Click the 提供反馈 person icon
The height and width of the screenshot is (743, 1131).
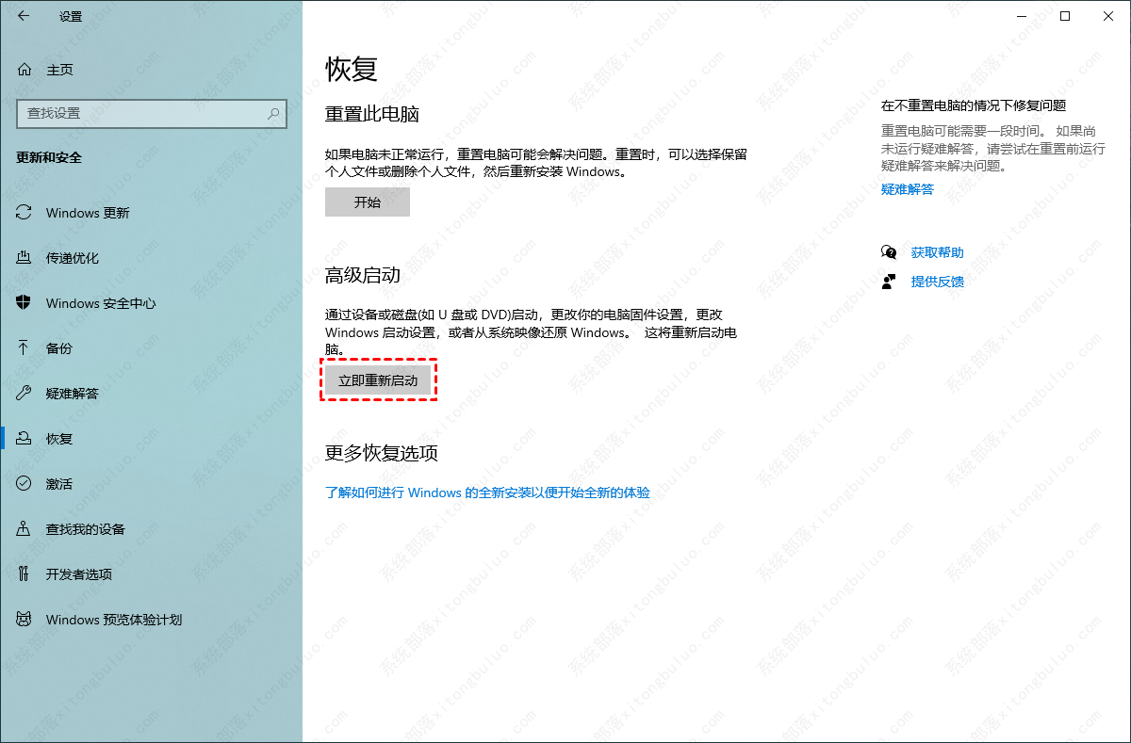click(x=889, y=282)
